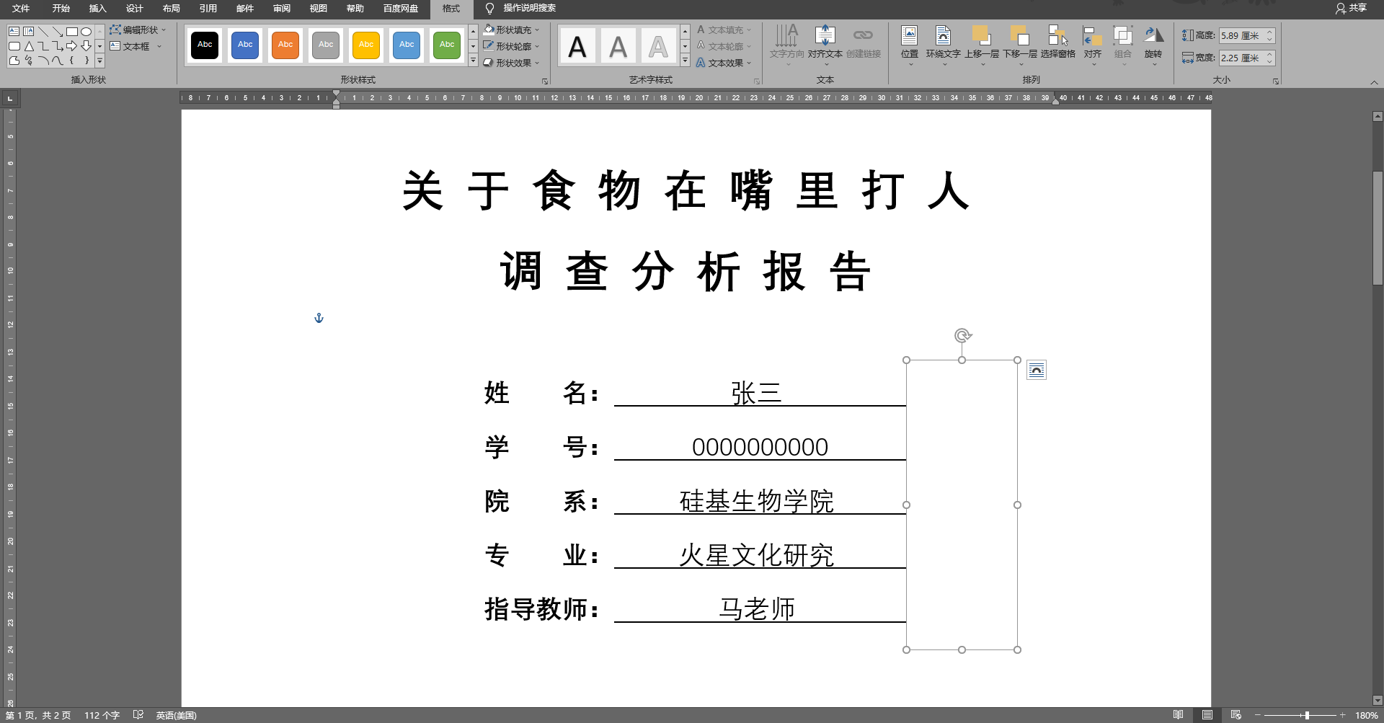Pick the down block arrow shape

(x=86, y=46)
